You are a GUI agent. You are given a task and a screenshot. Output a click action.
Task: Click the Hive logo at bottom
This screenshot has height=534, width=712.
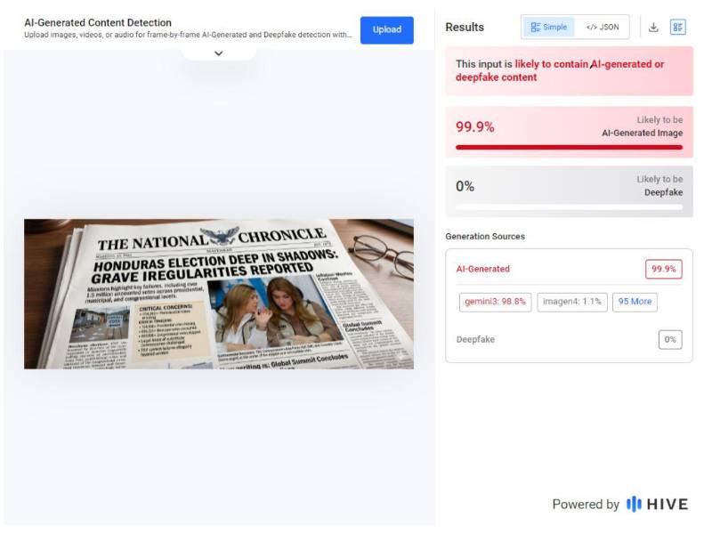coord(657,504)
